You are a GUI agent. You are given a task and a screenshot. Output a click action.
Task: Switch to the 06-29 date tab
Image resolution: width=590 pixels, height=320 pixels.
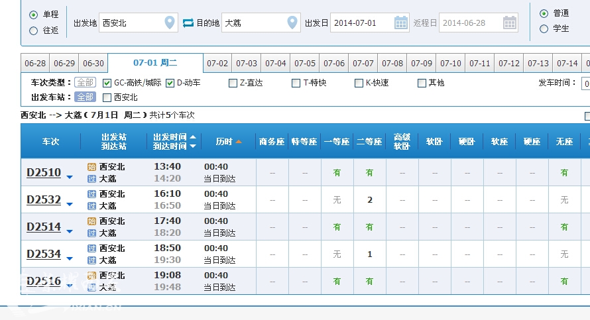point(64,63)
